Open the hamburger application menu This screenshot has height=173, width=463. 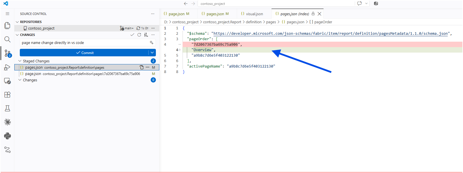tap(7, 14)
